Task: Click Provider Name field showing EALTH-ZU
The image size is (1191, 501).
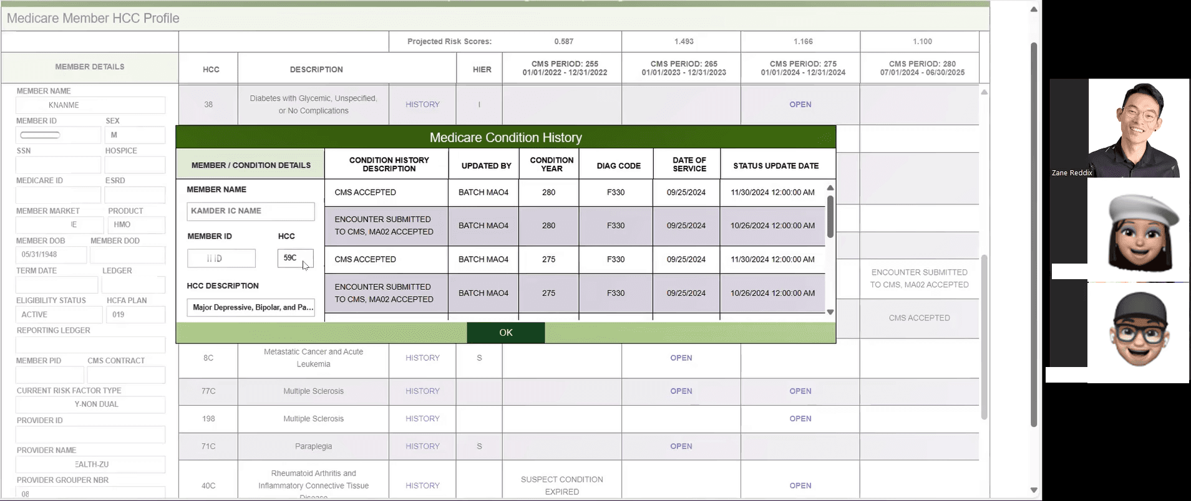Action: [x=90, y=464]
